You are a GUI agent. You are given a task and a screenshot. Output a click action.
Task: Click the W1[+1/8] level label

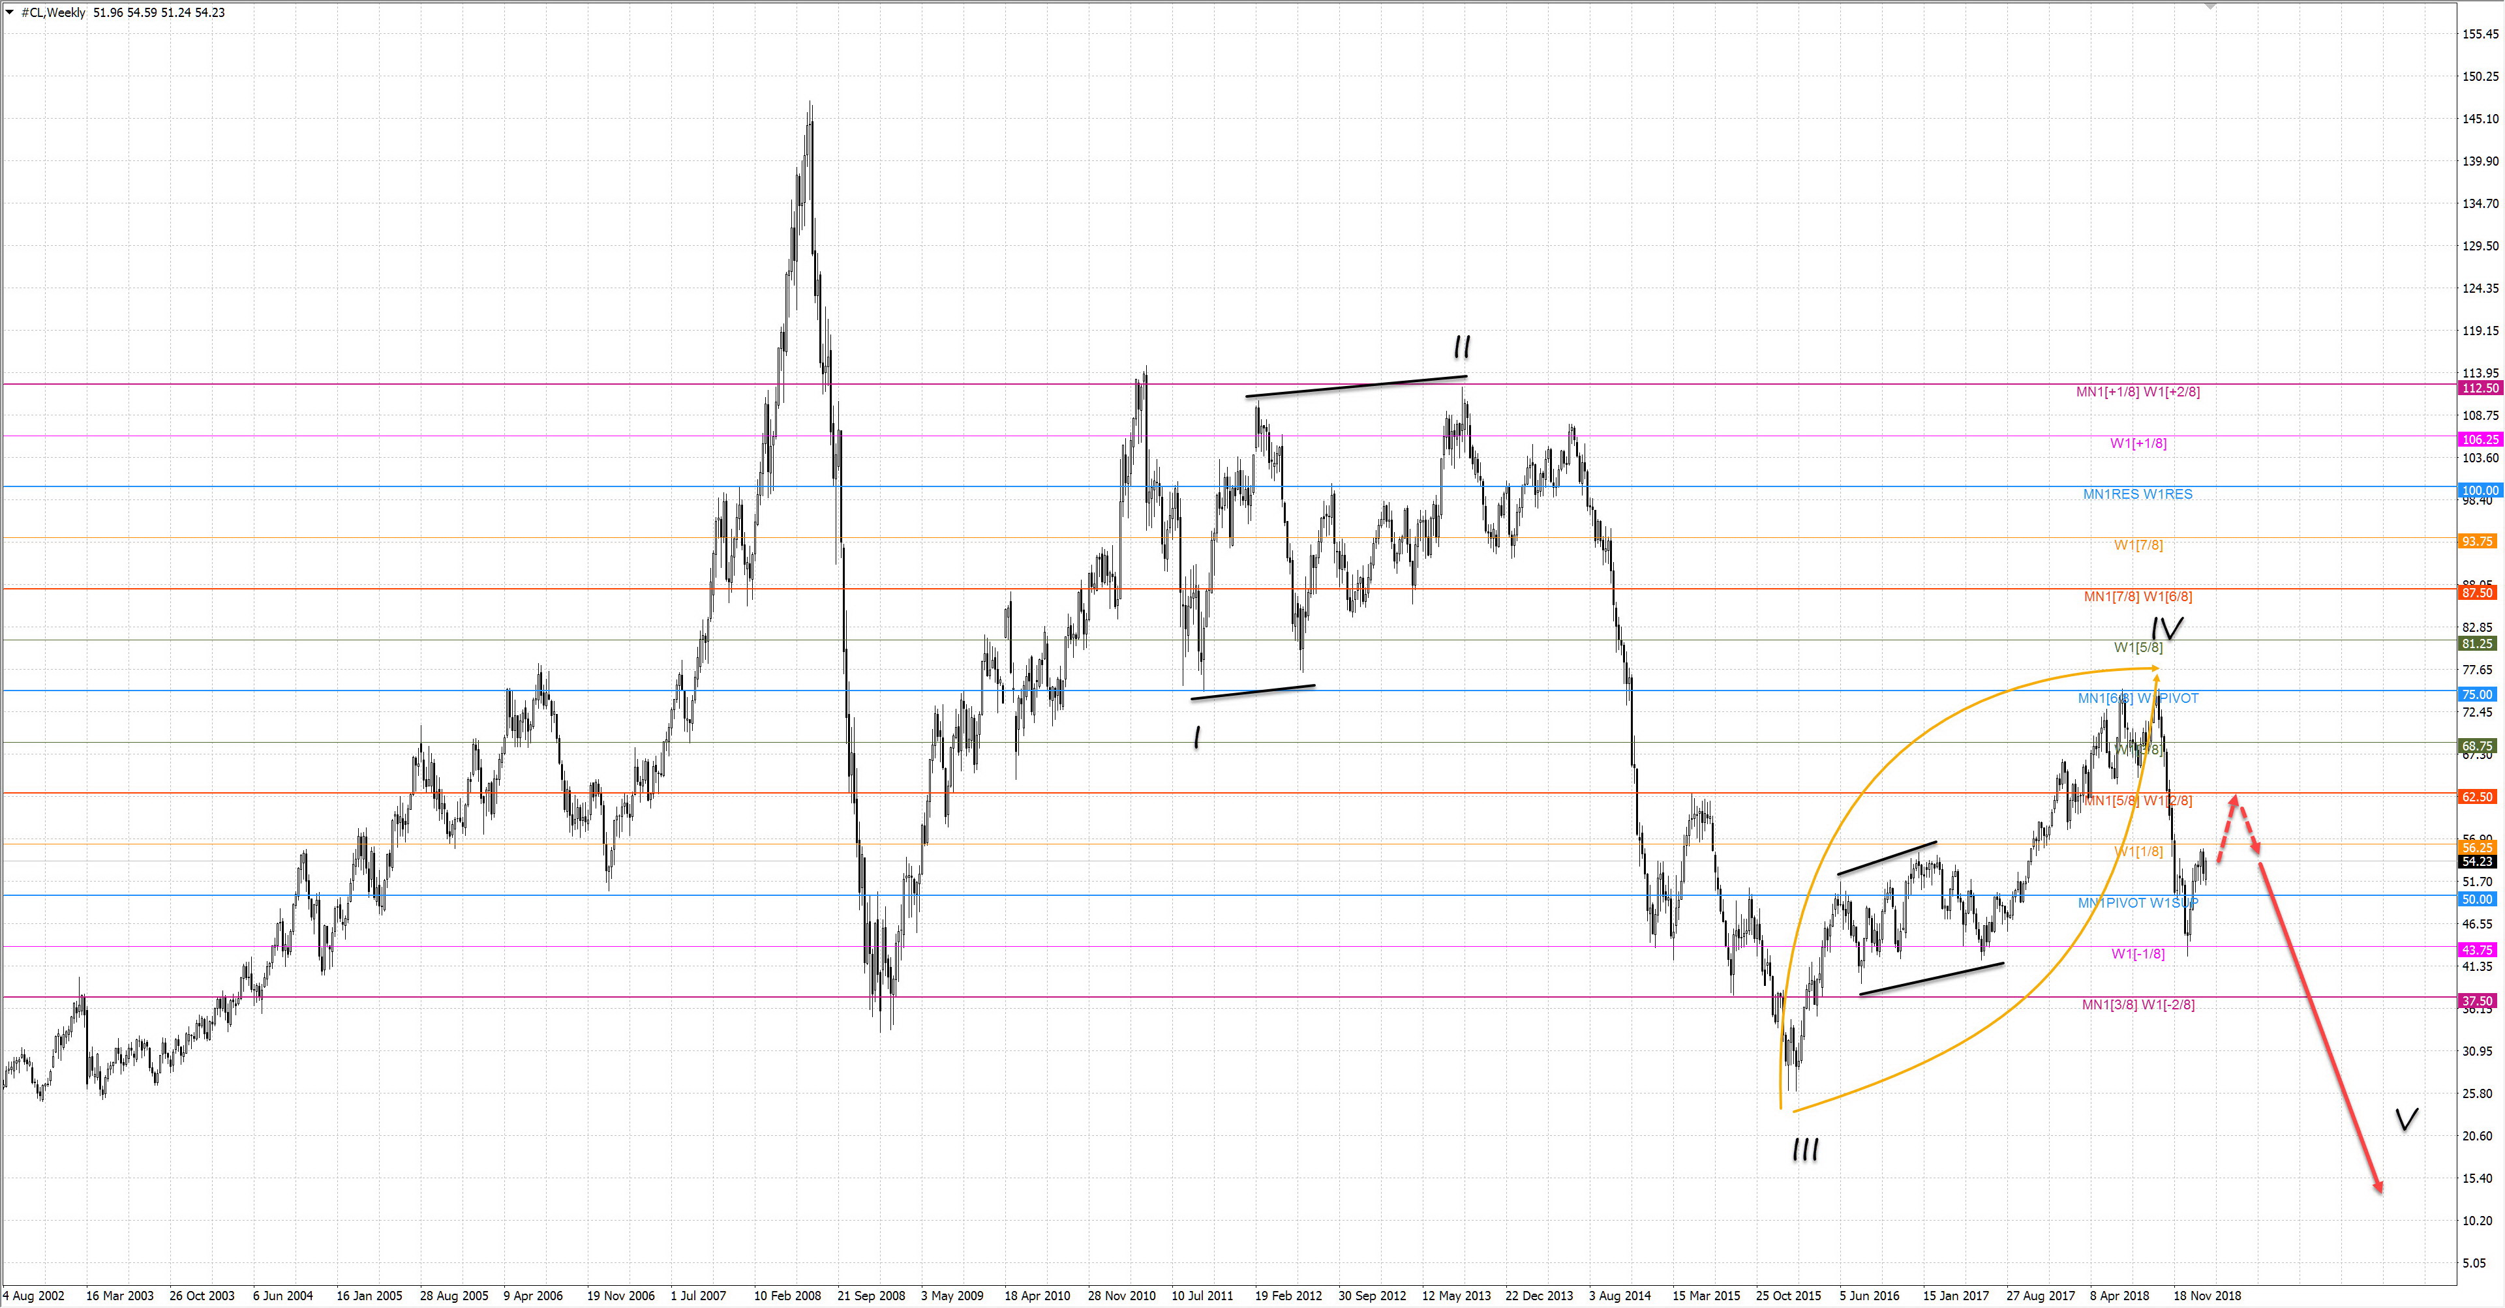click(2138, 444)
